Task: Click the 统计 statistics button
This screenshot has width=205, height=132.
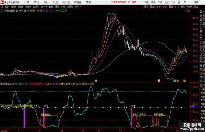Action: [x=165, y=7]
